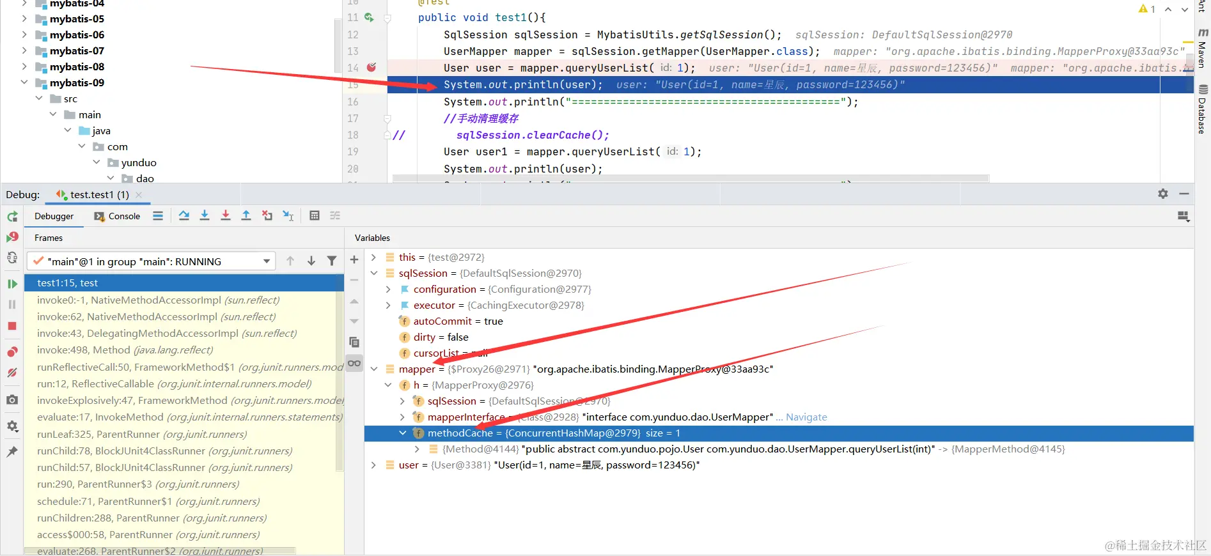The height and width of the screenshot is (556, 1211).
Task: Stop the debug session with the red square
Action: [12, 326]
